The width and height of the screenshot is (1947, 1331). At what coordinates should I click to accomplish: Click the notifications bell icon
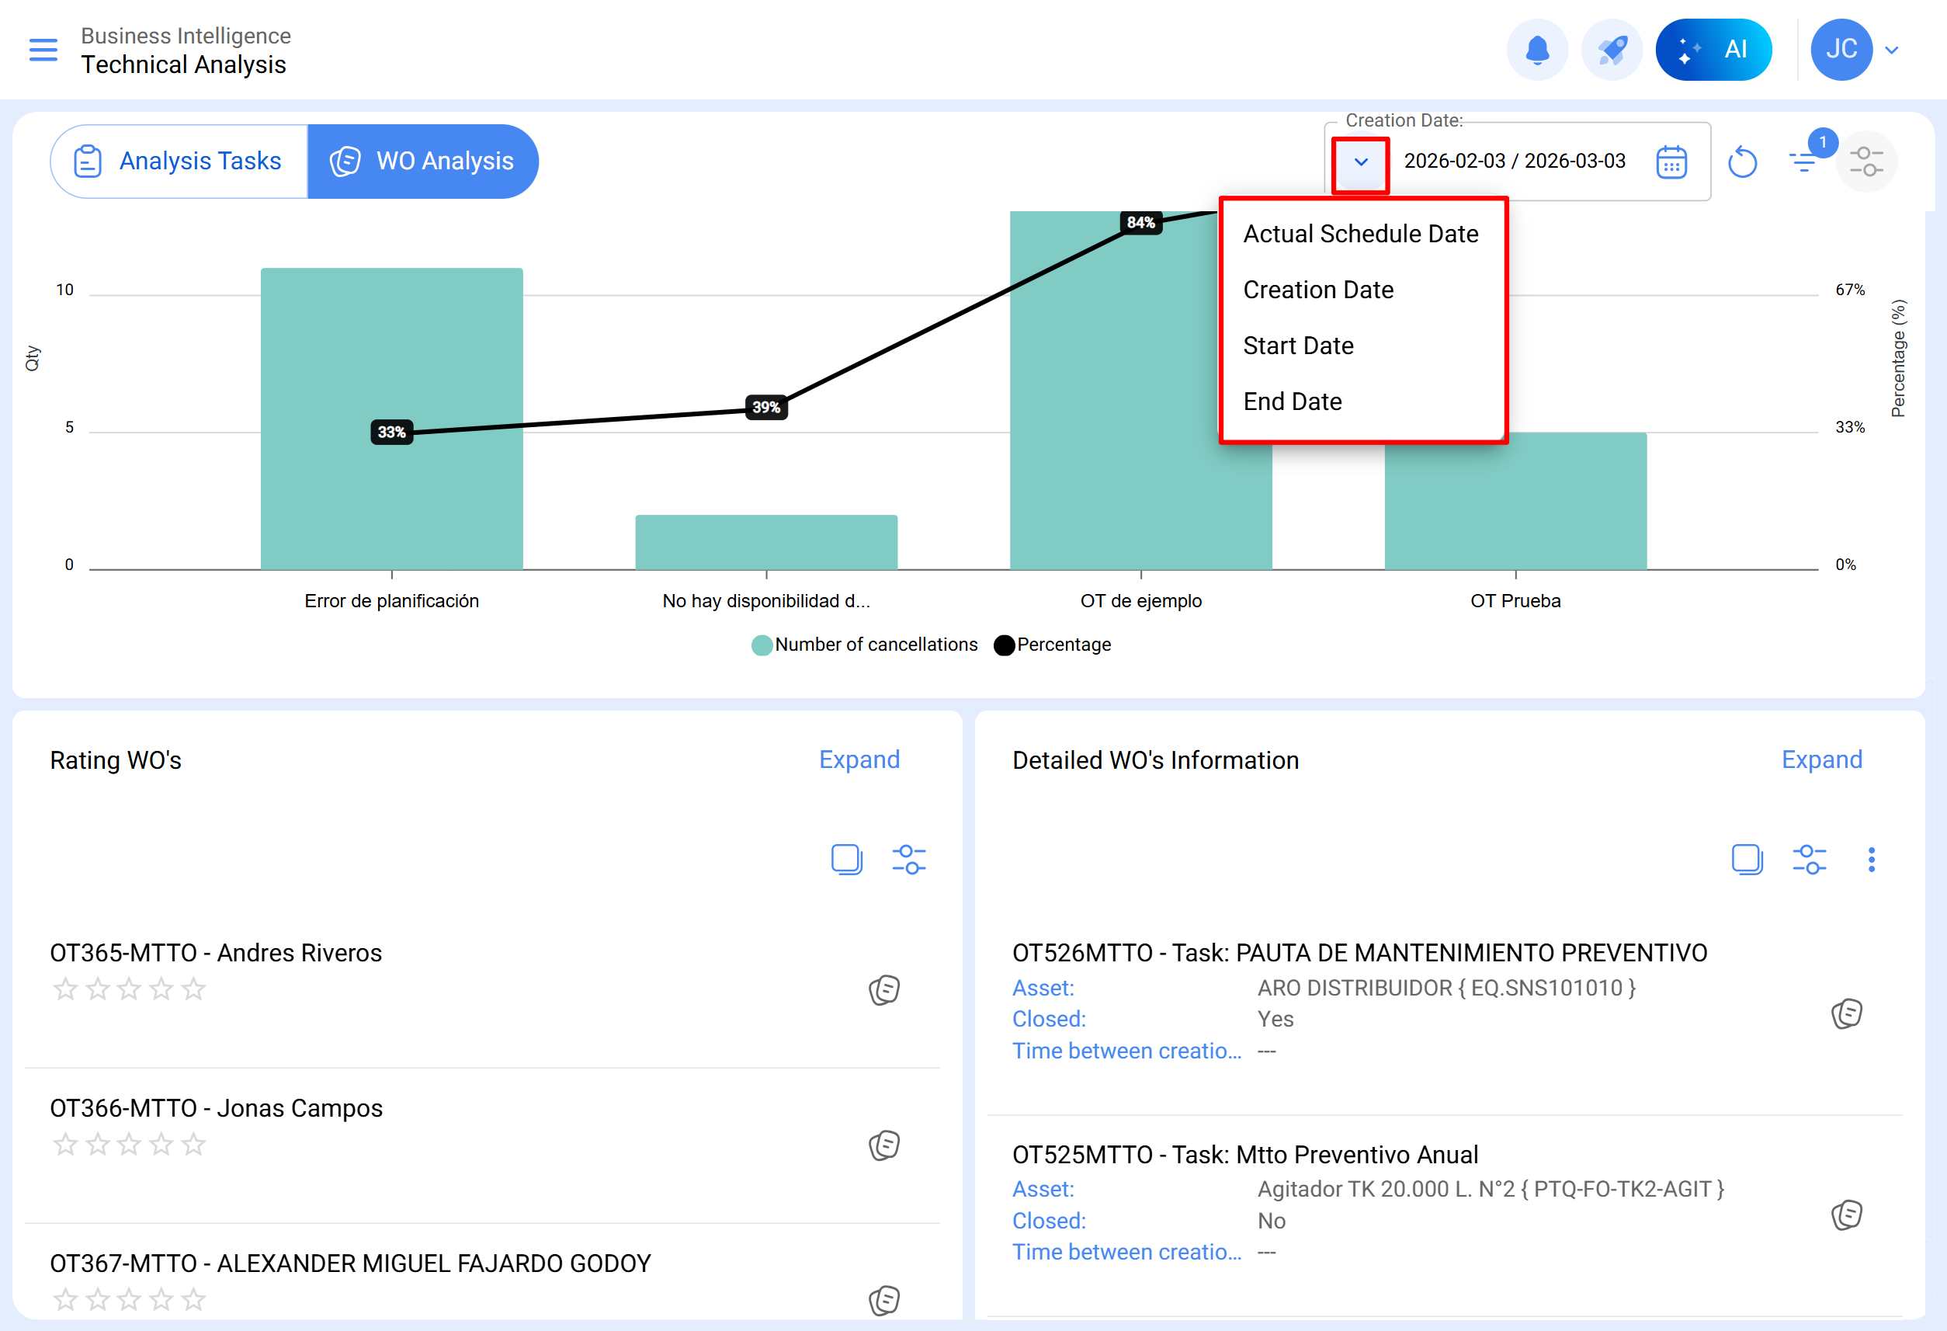pyautogui.click(x=1536, y=50)
